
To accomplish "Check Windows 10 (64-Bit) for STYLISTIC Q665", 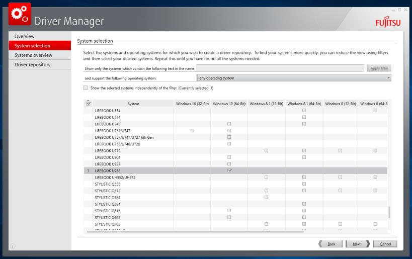I will pyautogui.click(x=229, y=217).
